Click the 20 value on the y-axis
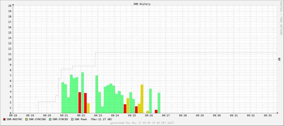The height and width of the screenshot is (126, 284). click(10, 6)
